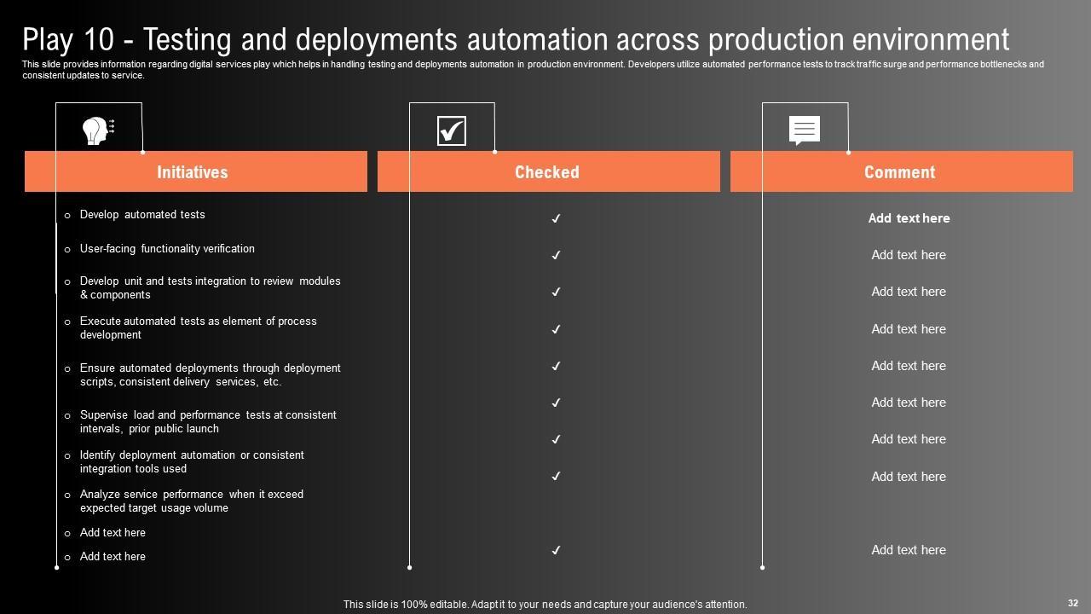
Task: Select the Checked column header
Action: pyautogui.click(x=549, y=171)
